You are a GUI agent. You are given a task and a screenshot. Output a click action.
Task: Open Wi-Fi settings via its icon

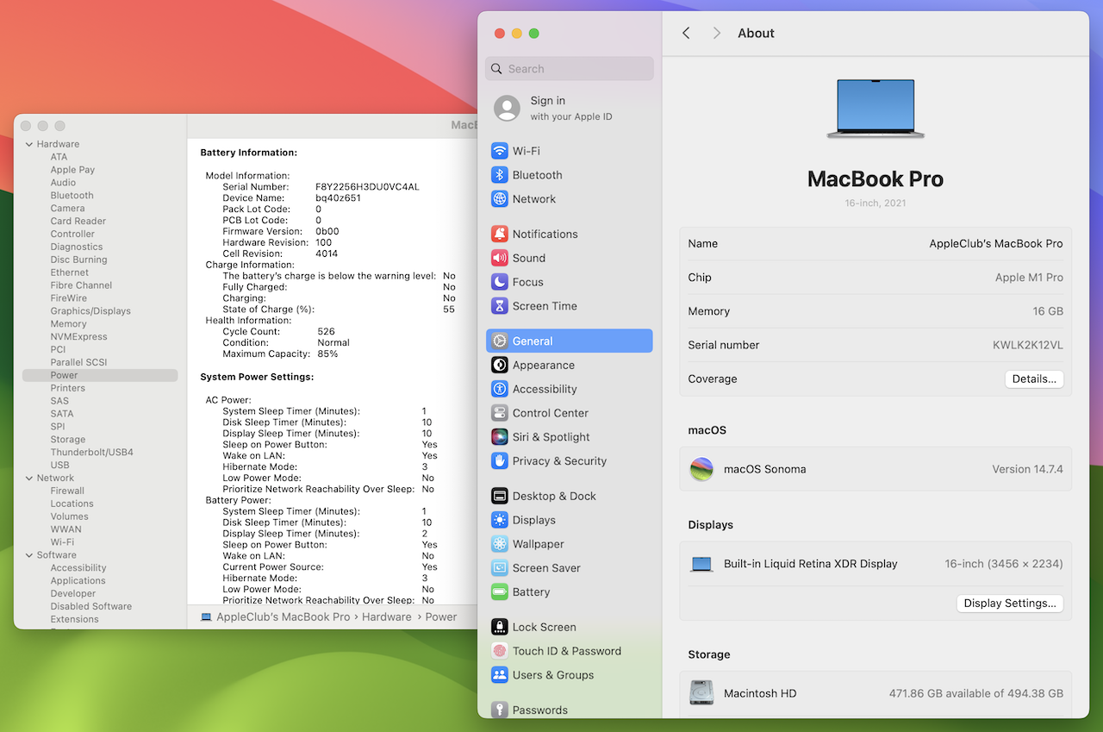click(500, 151)
